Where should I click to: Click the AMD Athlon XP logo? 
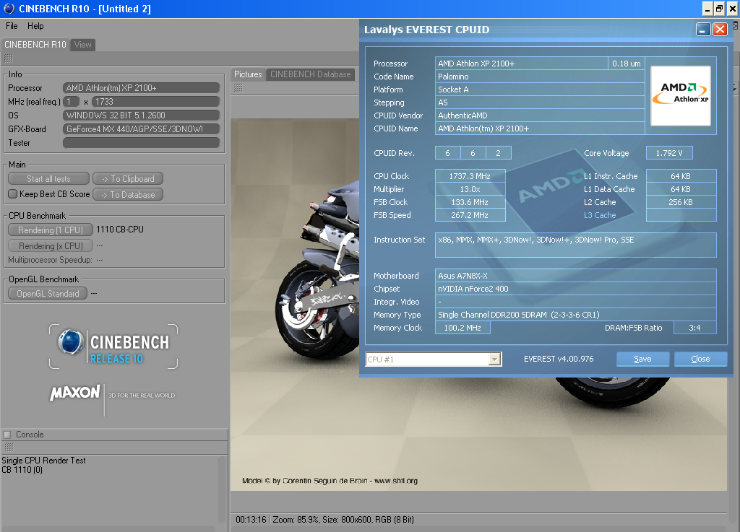(681, 96)
